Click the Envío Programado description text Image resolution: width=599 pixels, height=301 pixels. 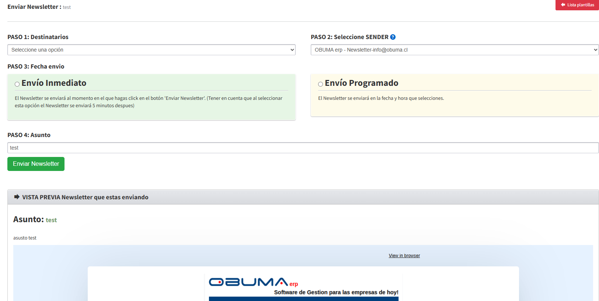381,98
